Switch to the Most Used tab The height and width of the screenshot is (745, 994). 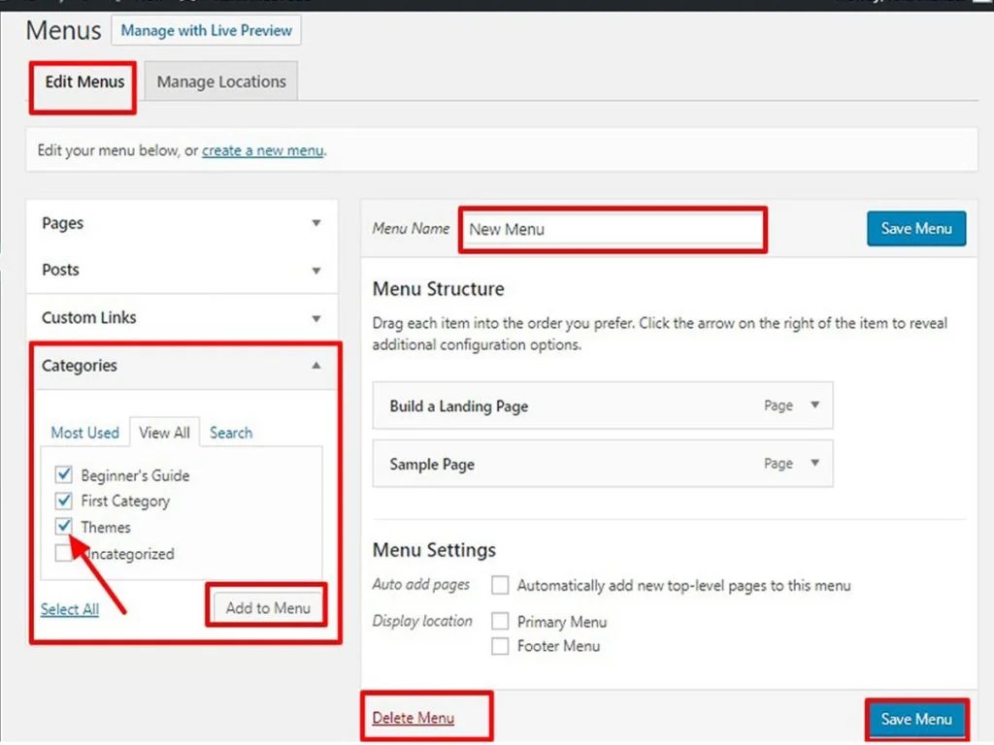(84, 433)
